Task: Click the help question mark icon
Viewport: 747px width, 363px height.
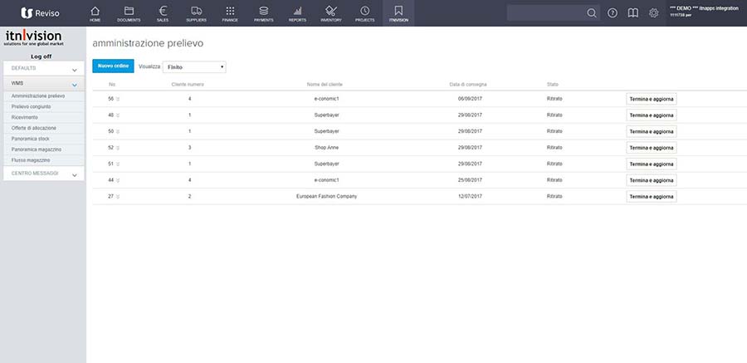Action: pos(613,13)
